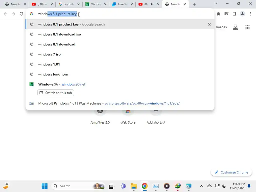The width and height of the screenshot is (256, 192).
Task: Select 'windows 8.1 download' suggestion
Action: [120, 44]
